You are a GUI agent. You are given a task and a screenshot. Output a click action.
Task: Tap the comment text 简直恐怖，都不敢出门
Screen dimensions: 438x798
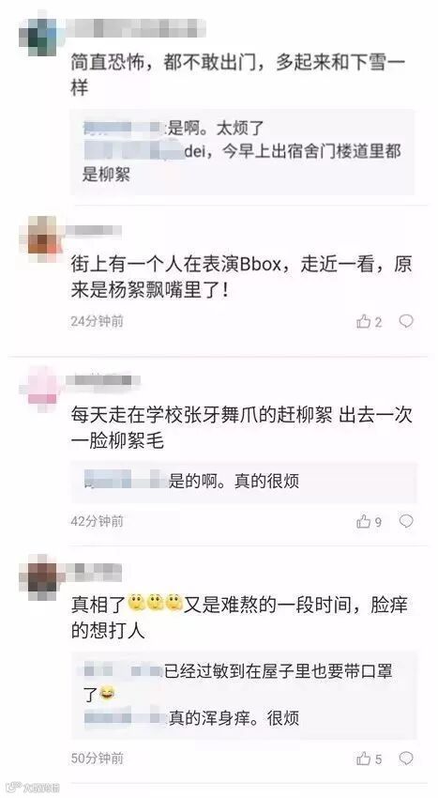[x=237, y=74]
